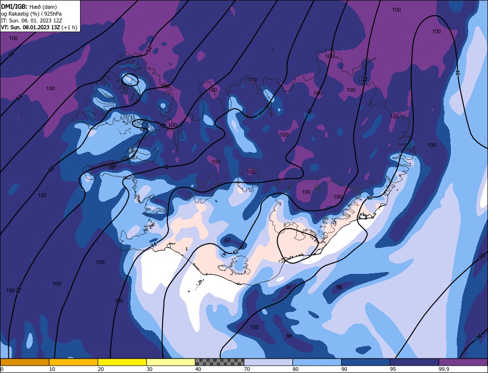Click the "DMI/IGB: Hæð (dam)" title text
This screenshot has width=488, height=373.
[x=29, y=6]
